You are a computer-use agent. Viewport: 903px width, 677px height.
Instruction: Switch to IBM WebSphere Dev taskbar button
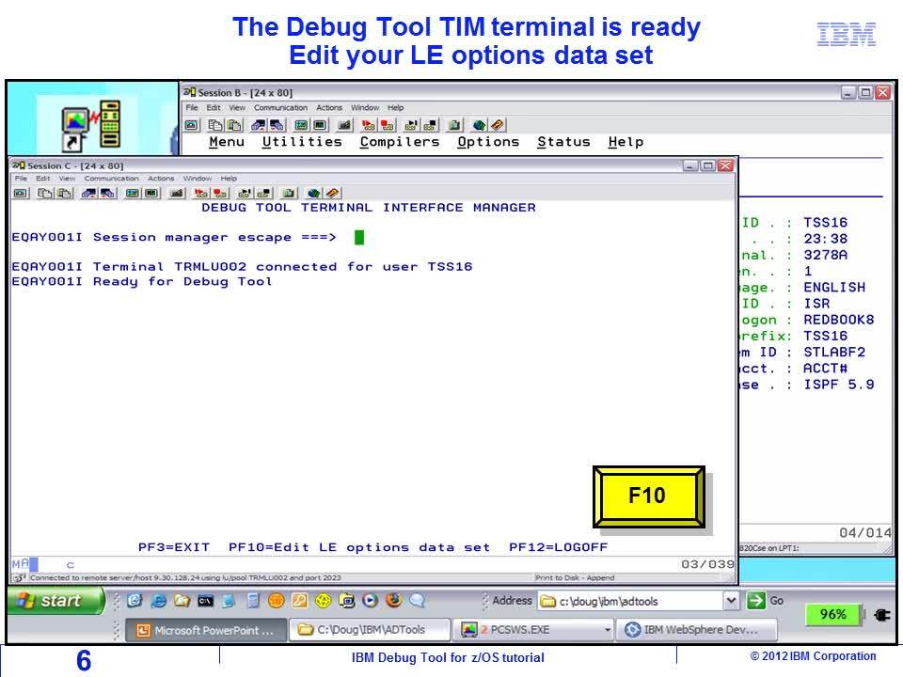pyautogui.click(x=696, y=630)
